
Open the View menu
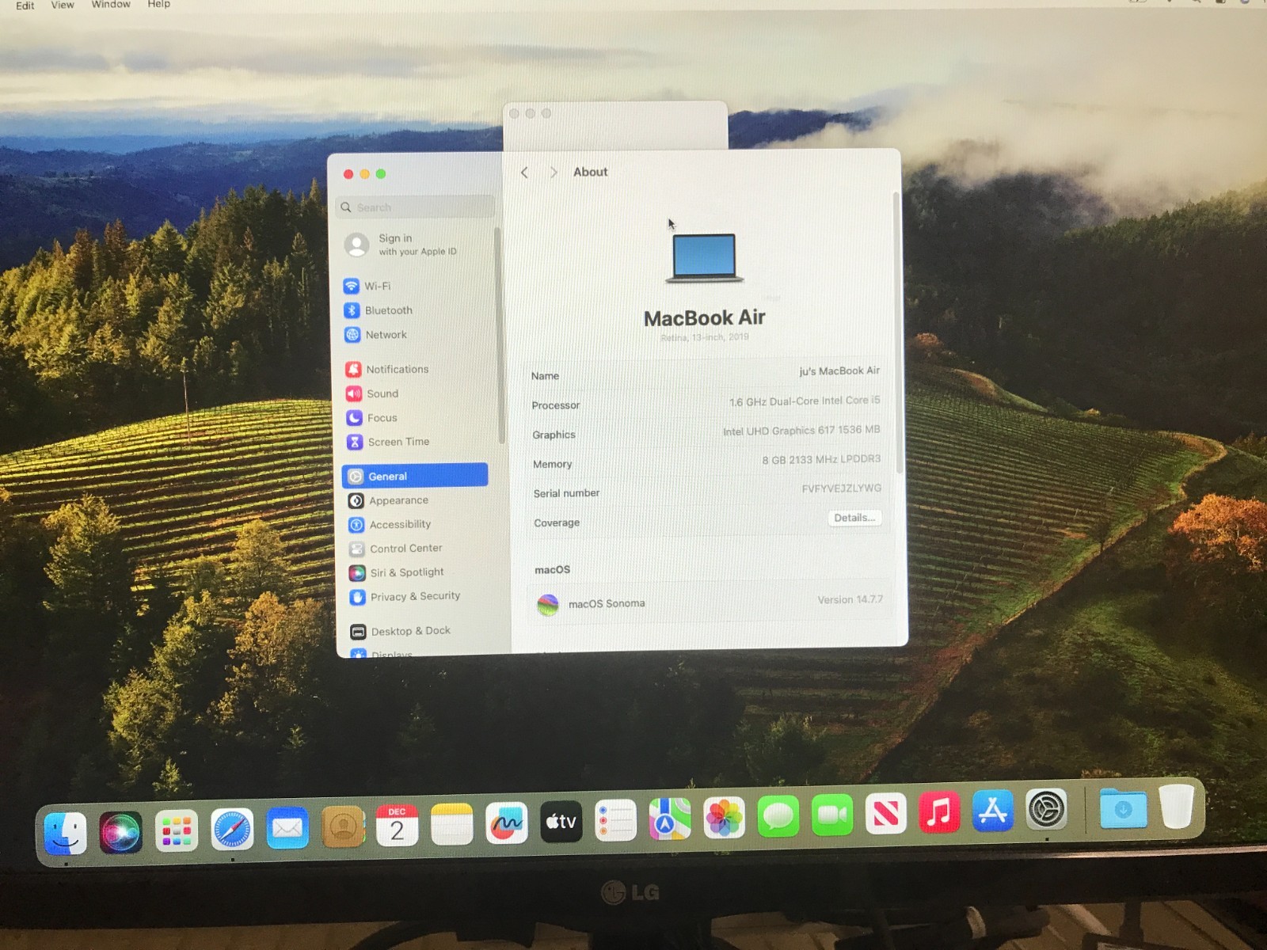tap(63, 5)
